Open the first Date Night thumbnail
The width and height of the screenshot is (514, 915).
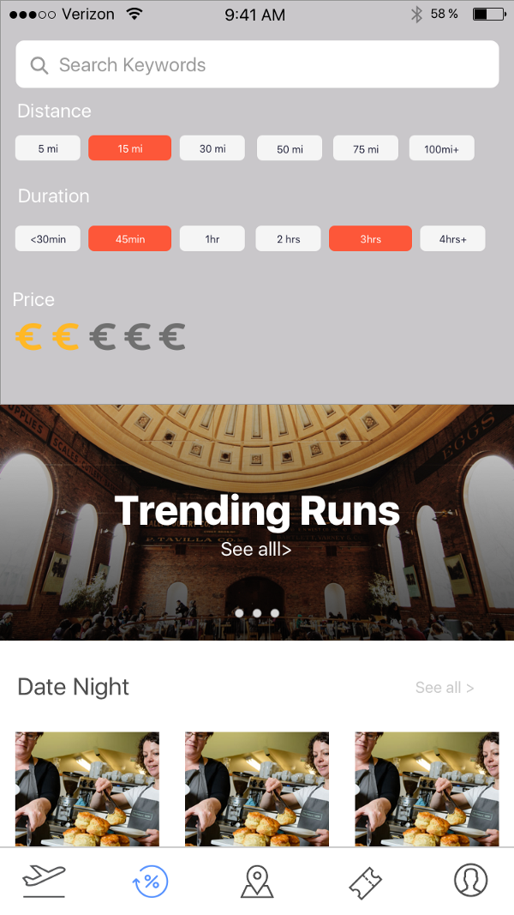click(x=87, y=789)
